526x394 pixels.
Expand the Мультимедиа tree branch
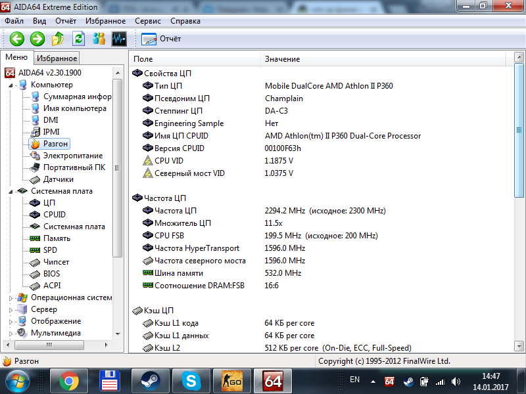11,334
